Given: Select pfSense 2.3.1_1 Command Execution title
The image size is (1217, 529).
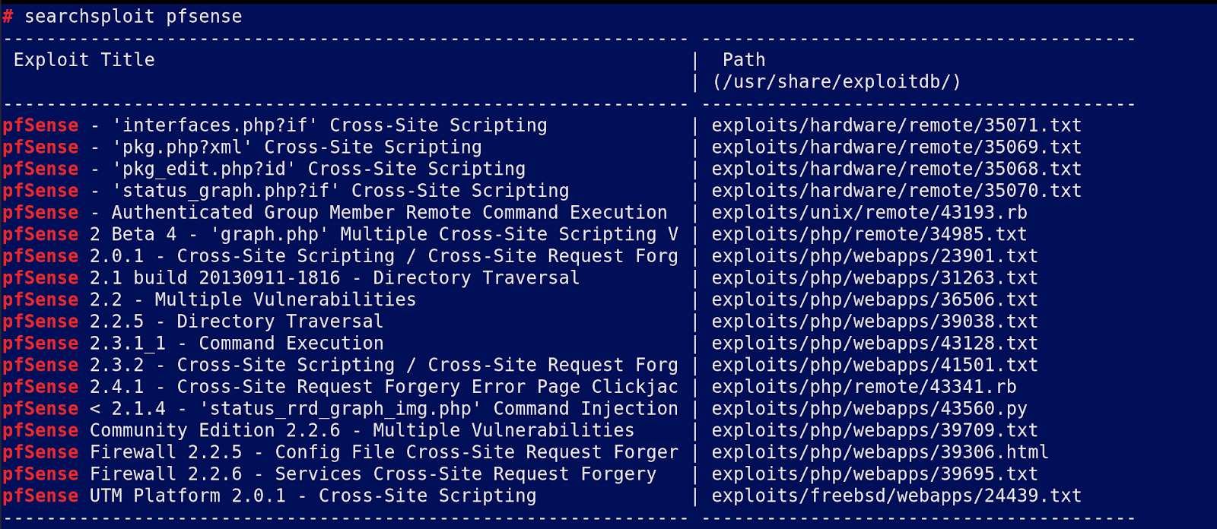Looking at the screenshot, I should coord(193,344).
